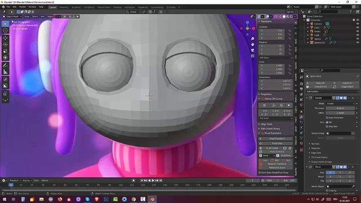Open the Add Modifier dropdown

click(x=332, y=91)
